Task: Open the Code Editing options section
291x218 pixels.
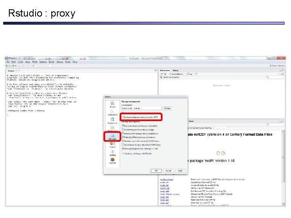Action: click(x=112, y=113)
